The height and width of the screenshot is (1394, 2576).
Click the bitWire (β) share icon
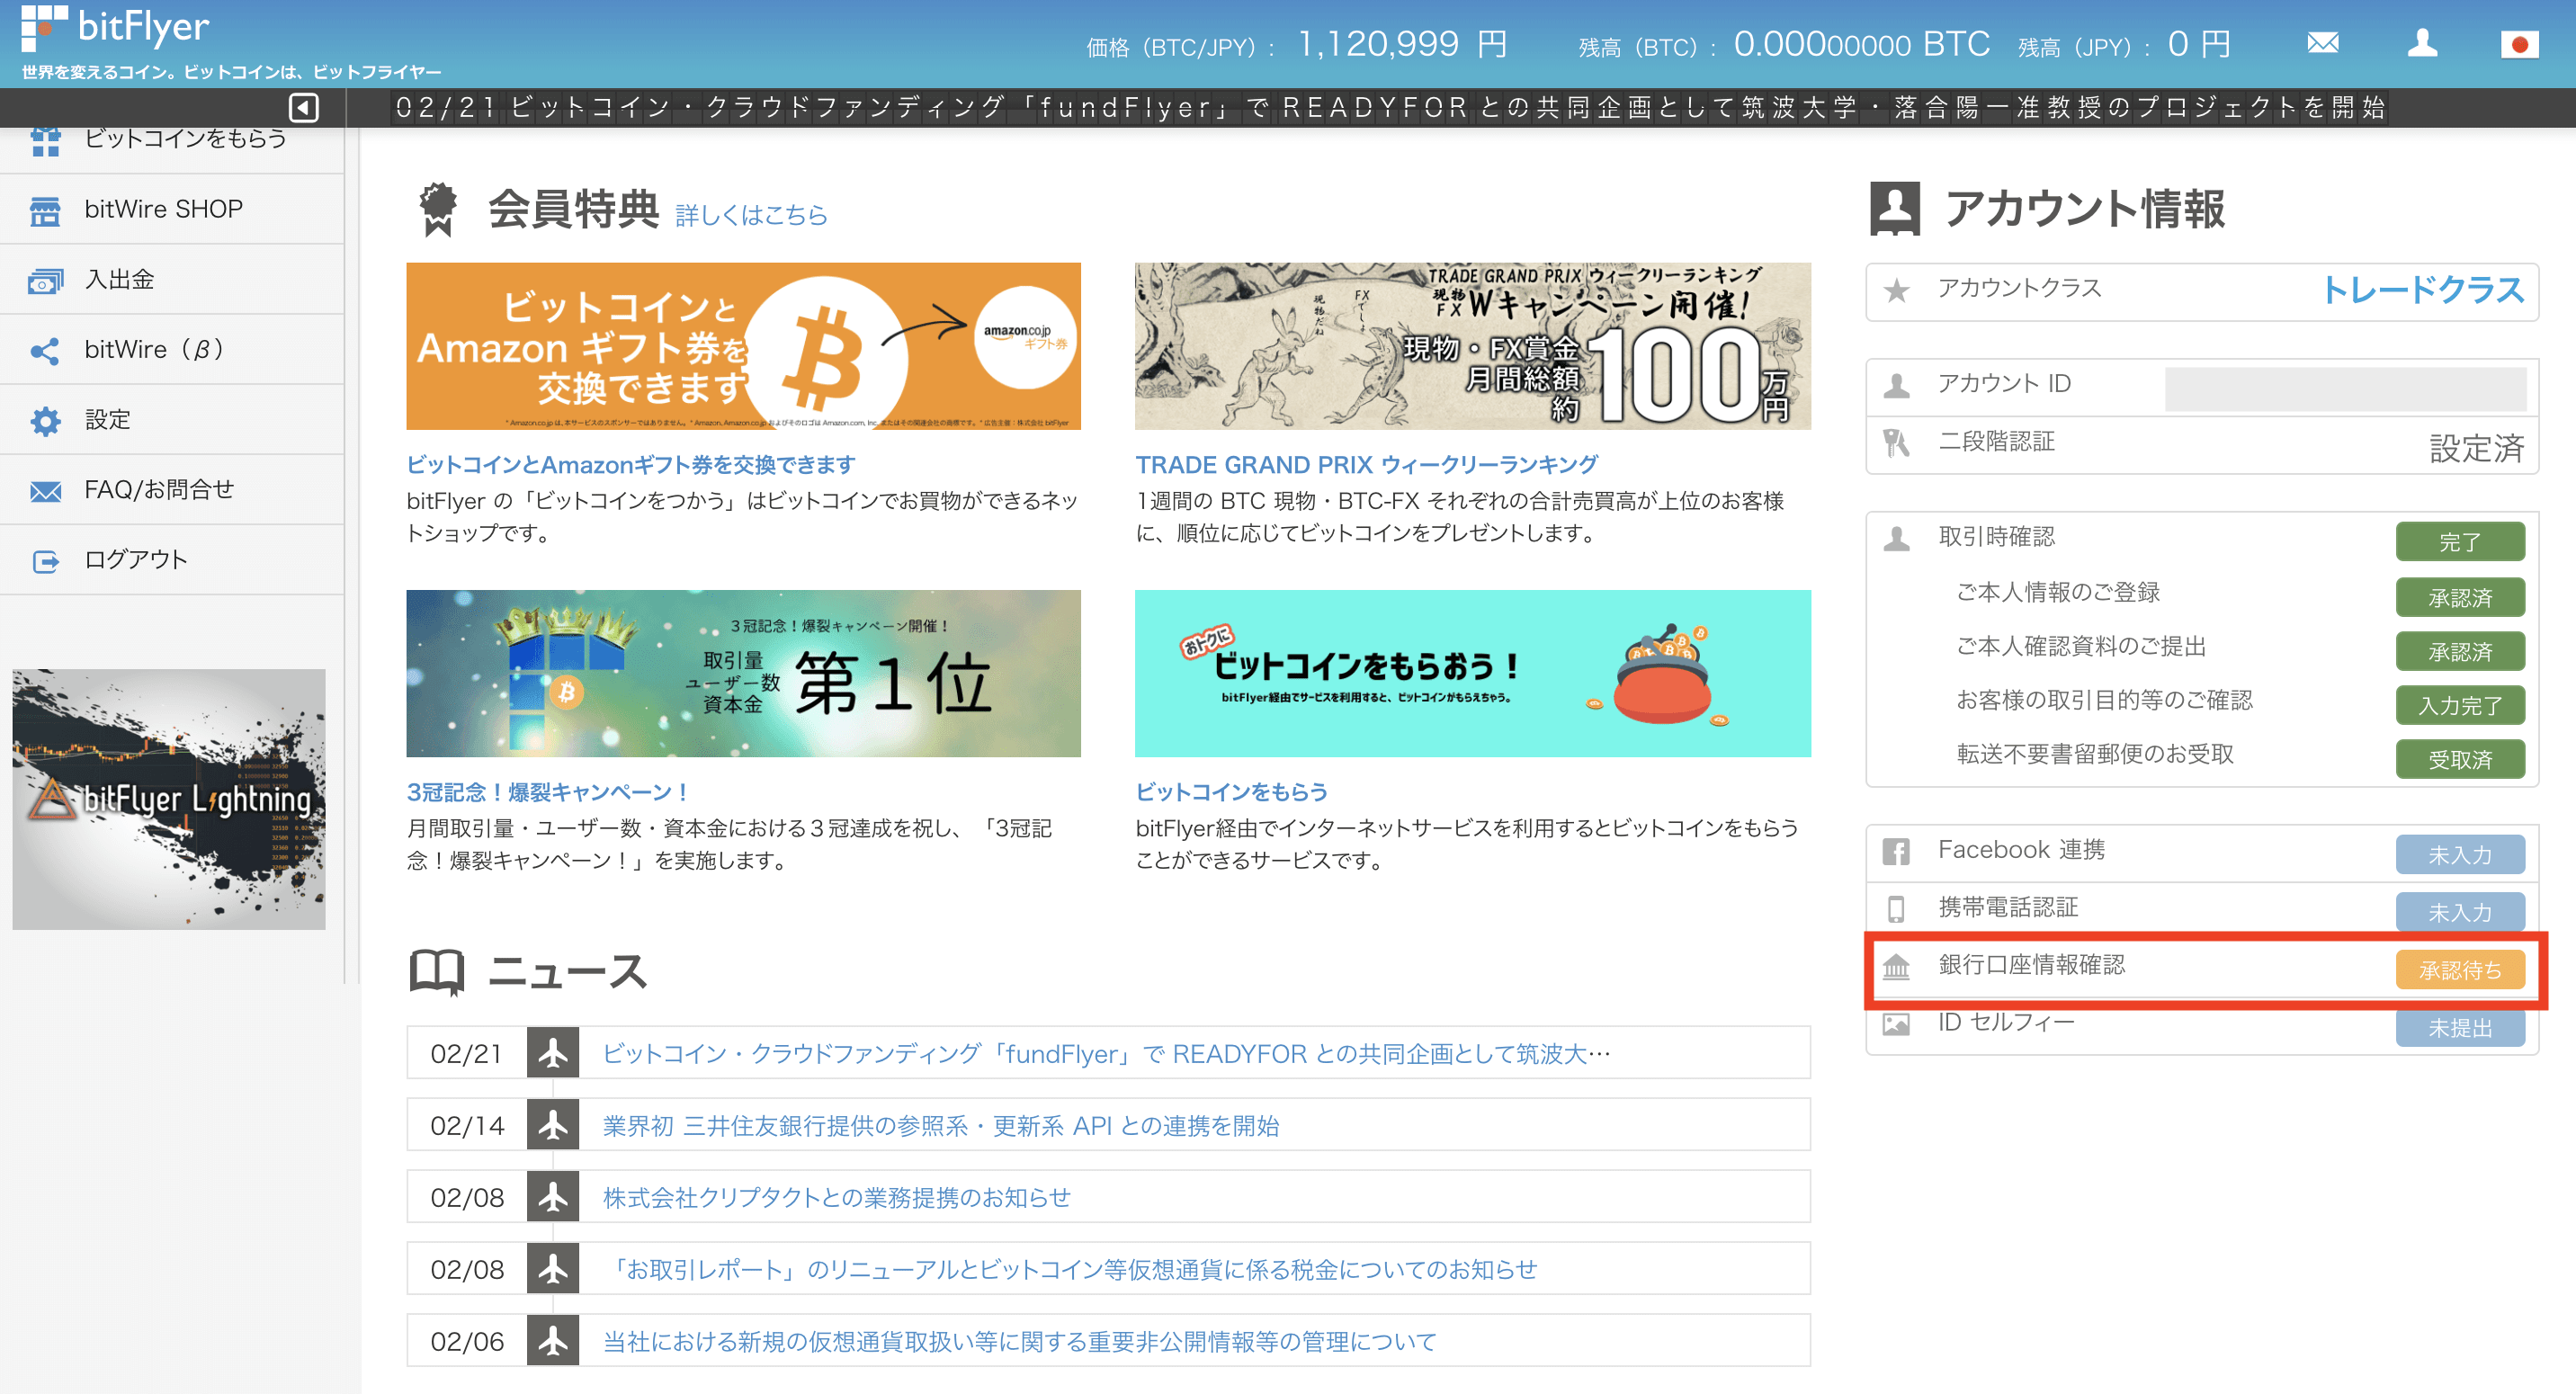(45, 350)
